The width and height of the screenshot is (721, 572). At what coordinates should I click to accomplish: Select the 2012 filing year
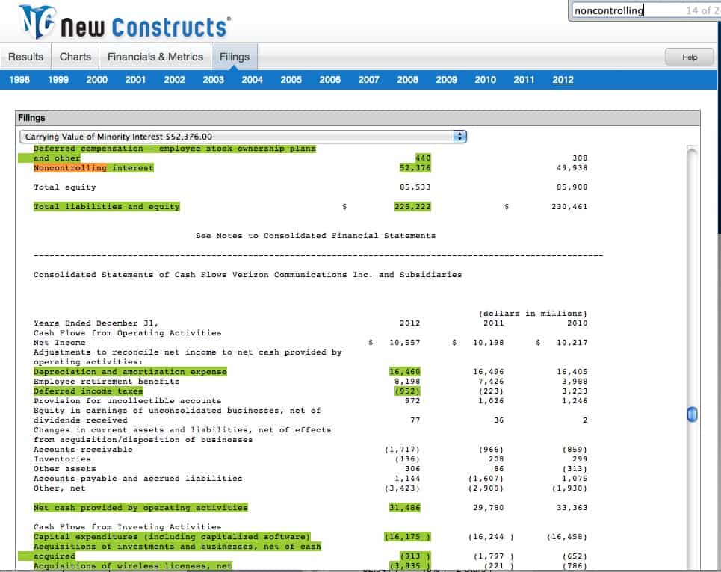click(563, 80)
